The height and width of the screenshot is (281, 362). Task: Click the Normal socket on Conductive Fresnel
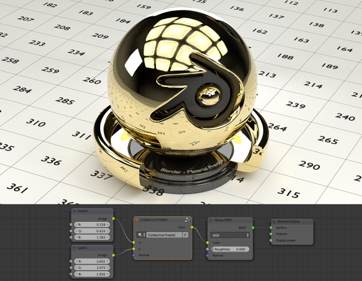pos(134,255)
